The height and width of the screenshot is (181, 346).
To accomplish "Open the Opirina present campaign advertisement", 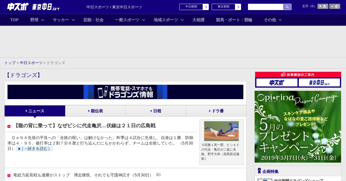I will [x=298, y=127].
